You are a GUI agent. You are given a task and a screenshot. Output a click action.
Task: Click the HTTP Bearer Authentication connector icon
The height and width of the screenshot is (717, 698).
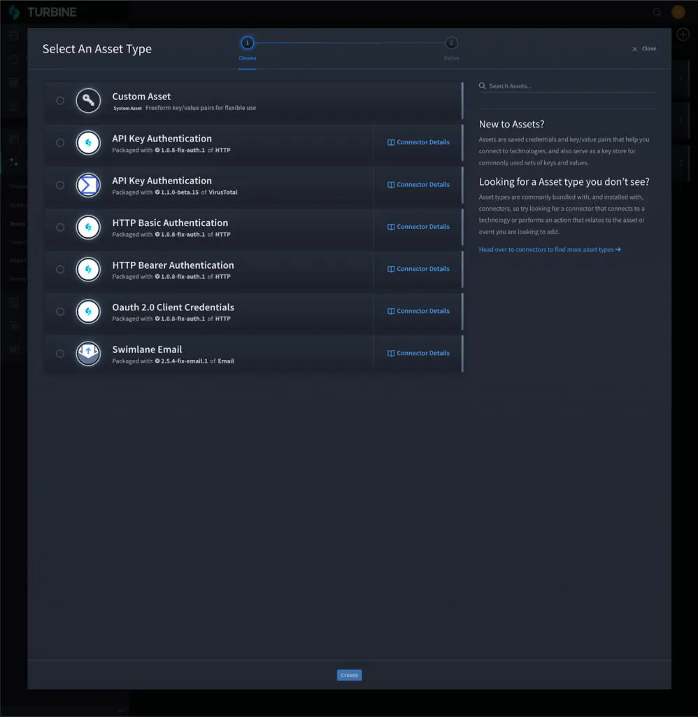(88, 269)
